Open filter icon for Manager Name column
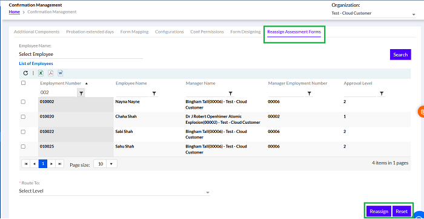The width and height of the screenshot is (424, 219). [x=230, y=93]
